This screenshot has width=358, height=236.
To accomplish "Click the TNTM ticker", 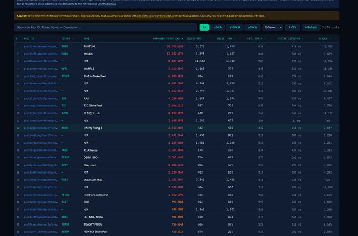I will click(65, 46).
